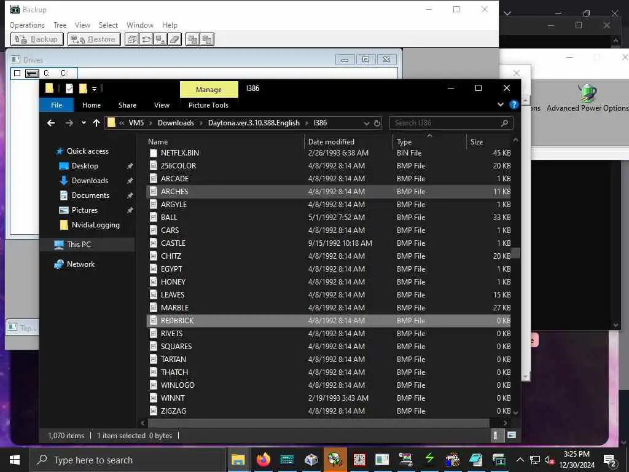Select the WINLOGO bitmap file
Image resolution: width=629 pixels, height=472 pixels.
[x=329, y=385]
